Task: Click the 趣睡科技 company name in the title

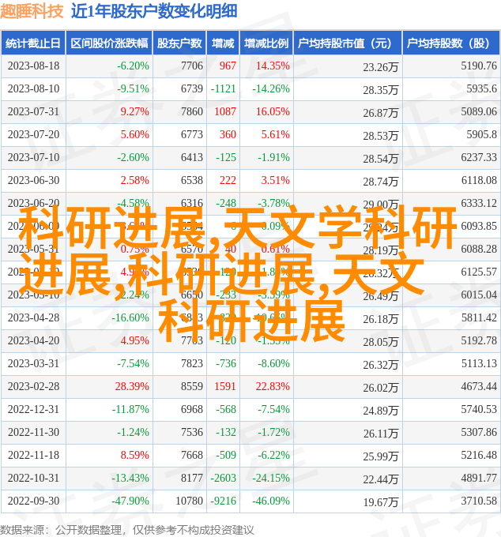Action: tap(32, 11)
